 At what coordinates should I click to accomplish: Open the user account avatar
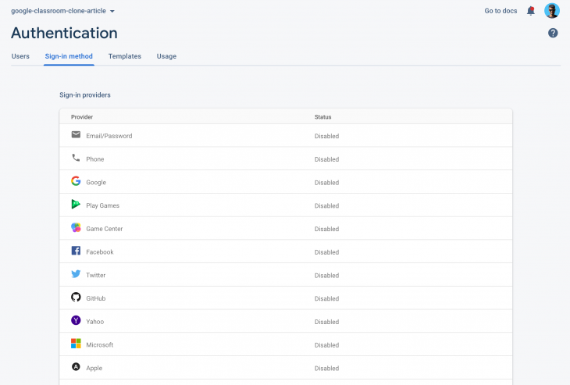[552, 11]
